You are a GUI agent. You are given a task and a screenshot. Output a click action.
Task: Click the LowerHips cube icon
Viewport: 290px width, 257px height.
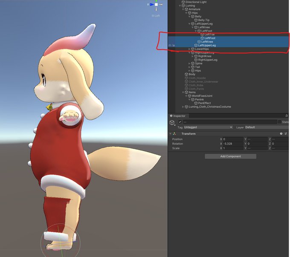pos(193,49)
